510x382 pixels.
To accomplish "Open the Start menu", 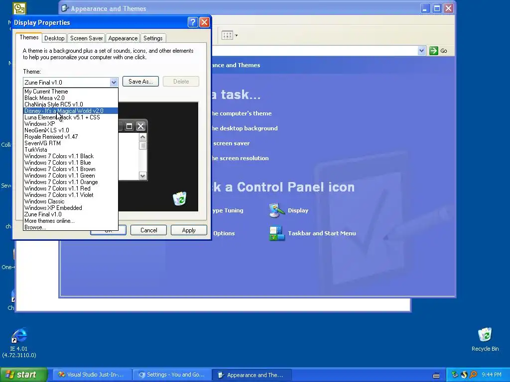I will click(23, 375).
